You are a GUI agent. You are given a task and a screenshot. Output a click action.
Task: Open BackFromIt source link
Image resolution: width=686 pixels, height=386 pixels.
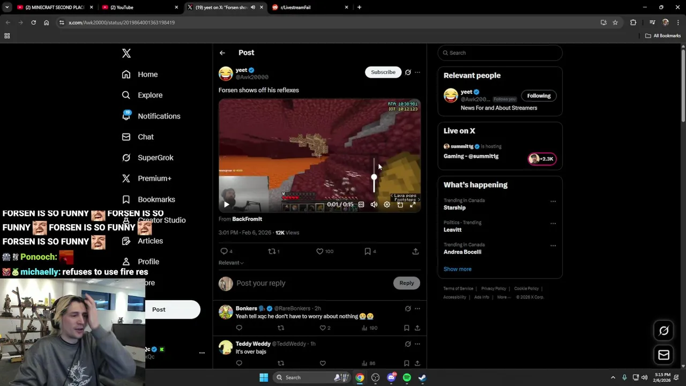click(247, 219)
